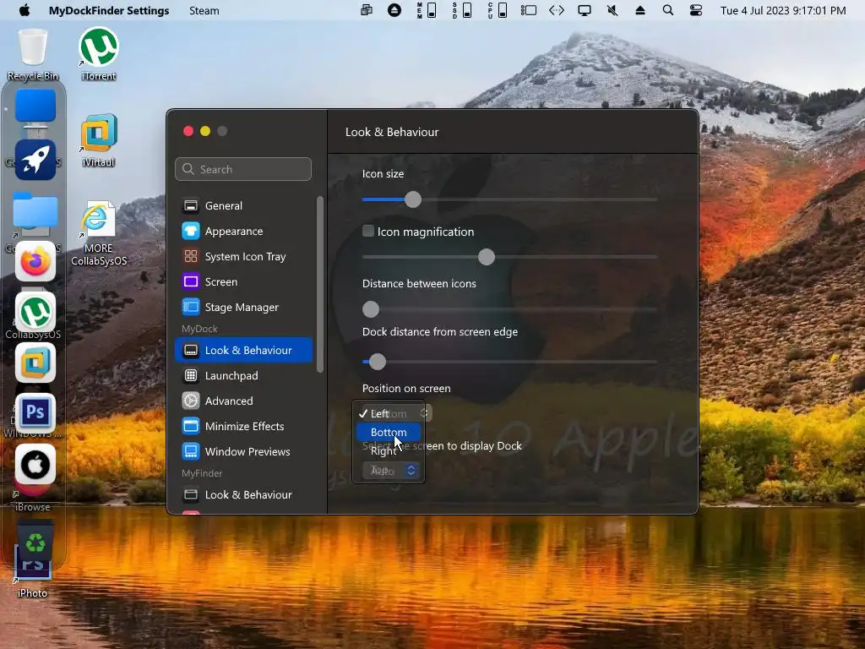Open the VirtualBox-style icon in dock
The height and width of the screenshot is (649, 865).
pos(35,363)
